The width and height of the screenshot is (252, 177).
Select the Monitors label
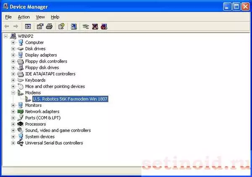tap(34, 105)
